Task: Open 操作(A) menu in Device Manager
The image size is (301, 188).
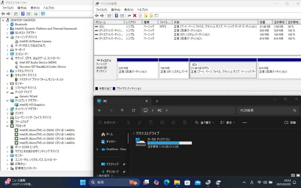Action: coord(22,8)
